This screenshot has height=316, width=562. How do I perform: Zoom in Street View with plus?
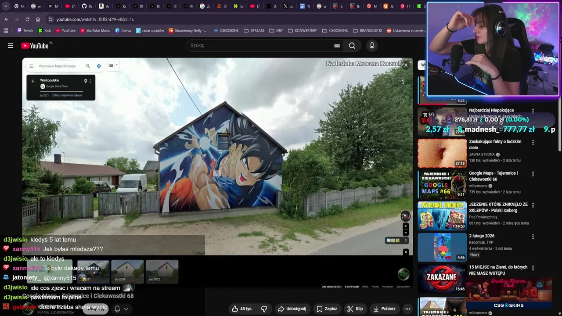pos(406,226)
